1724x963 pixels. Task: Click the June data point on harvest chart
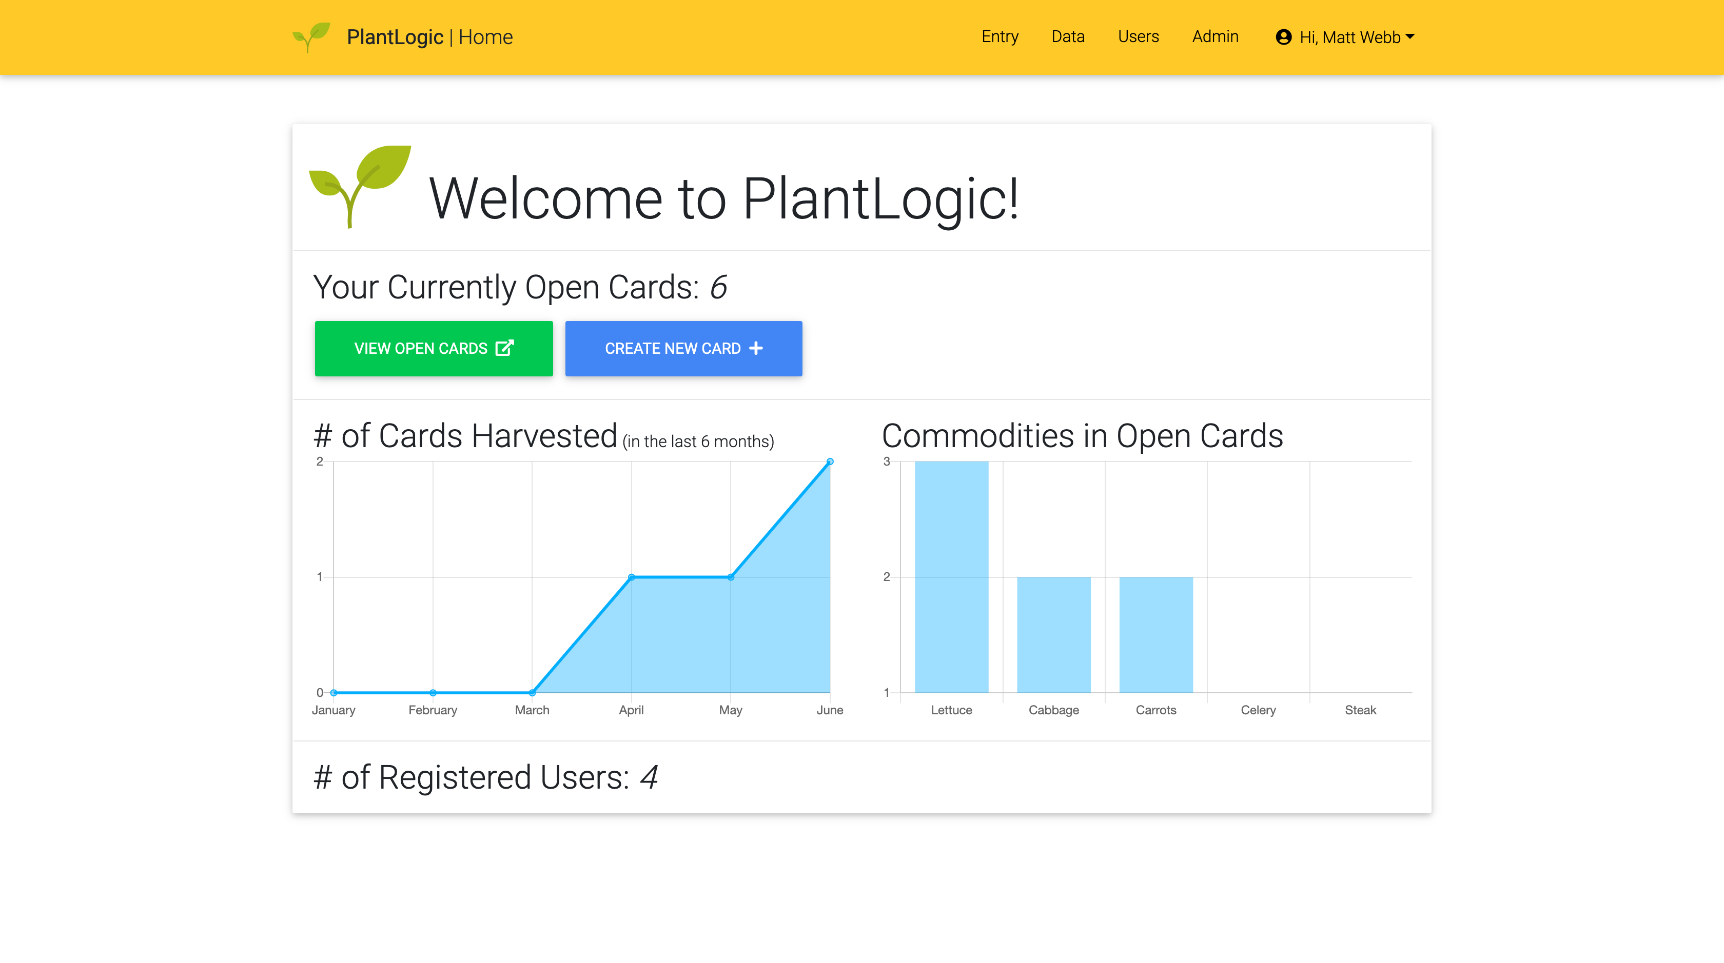830,462
